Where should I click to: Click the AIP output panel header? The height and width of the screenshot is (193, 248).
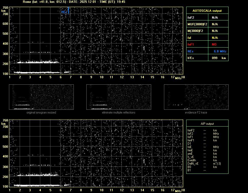pyautogui.click(x=207, y=124)
